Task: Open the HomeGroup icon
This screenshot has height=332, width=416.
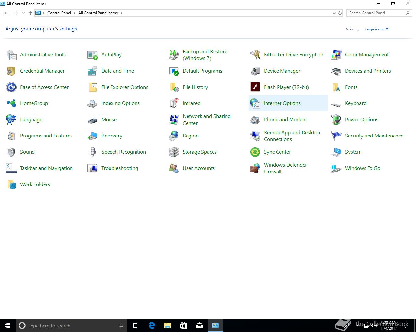Action: (11, 103)
